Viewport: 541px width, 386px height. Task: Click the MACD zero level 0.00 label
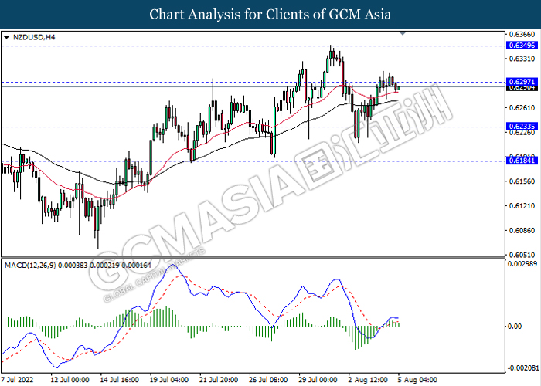tap(515, 327)
